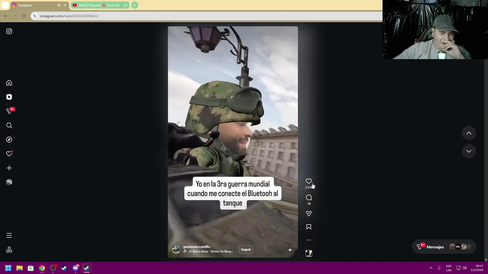Open the Meta apps grid icon
The width and height of the screenshot is (488, 274).
(x=9, y=250)
